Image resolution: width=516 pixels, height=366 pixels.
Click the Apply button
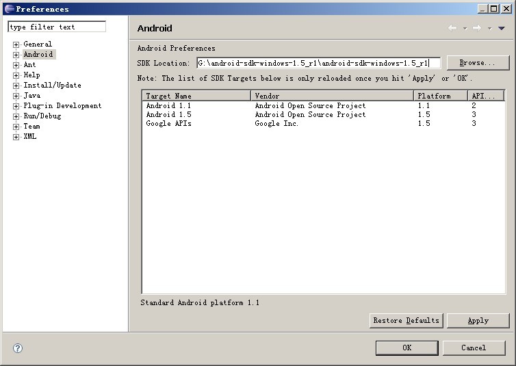[x=478, y=321]
